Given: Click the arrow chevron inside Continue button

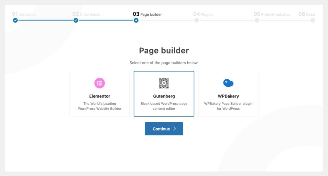Looking at the screenshot, I should coord(175,129).
